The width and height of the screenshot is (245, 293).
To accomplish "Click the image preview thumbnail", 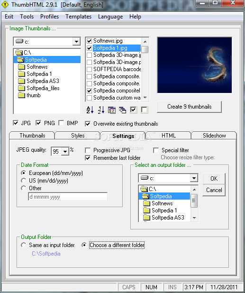I will [194, 65].
